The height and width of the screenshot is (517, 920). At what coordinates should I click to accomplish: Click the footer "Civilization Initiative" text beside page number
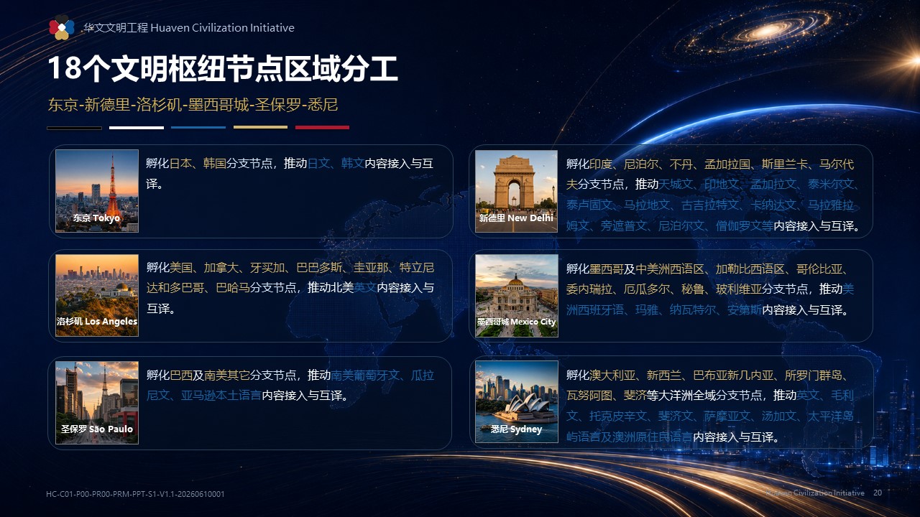click(x=814, y=493)
